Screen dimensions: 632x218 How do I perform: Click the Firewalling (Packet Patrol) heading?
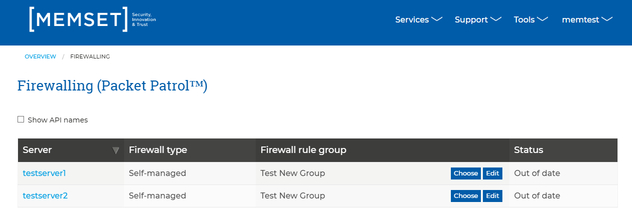point(112,85)
